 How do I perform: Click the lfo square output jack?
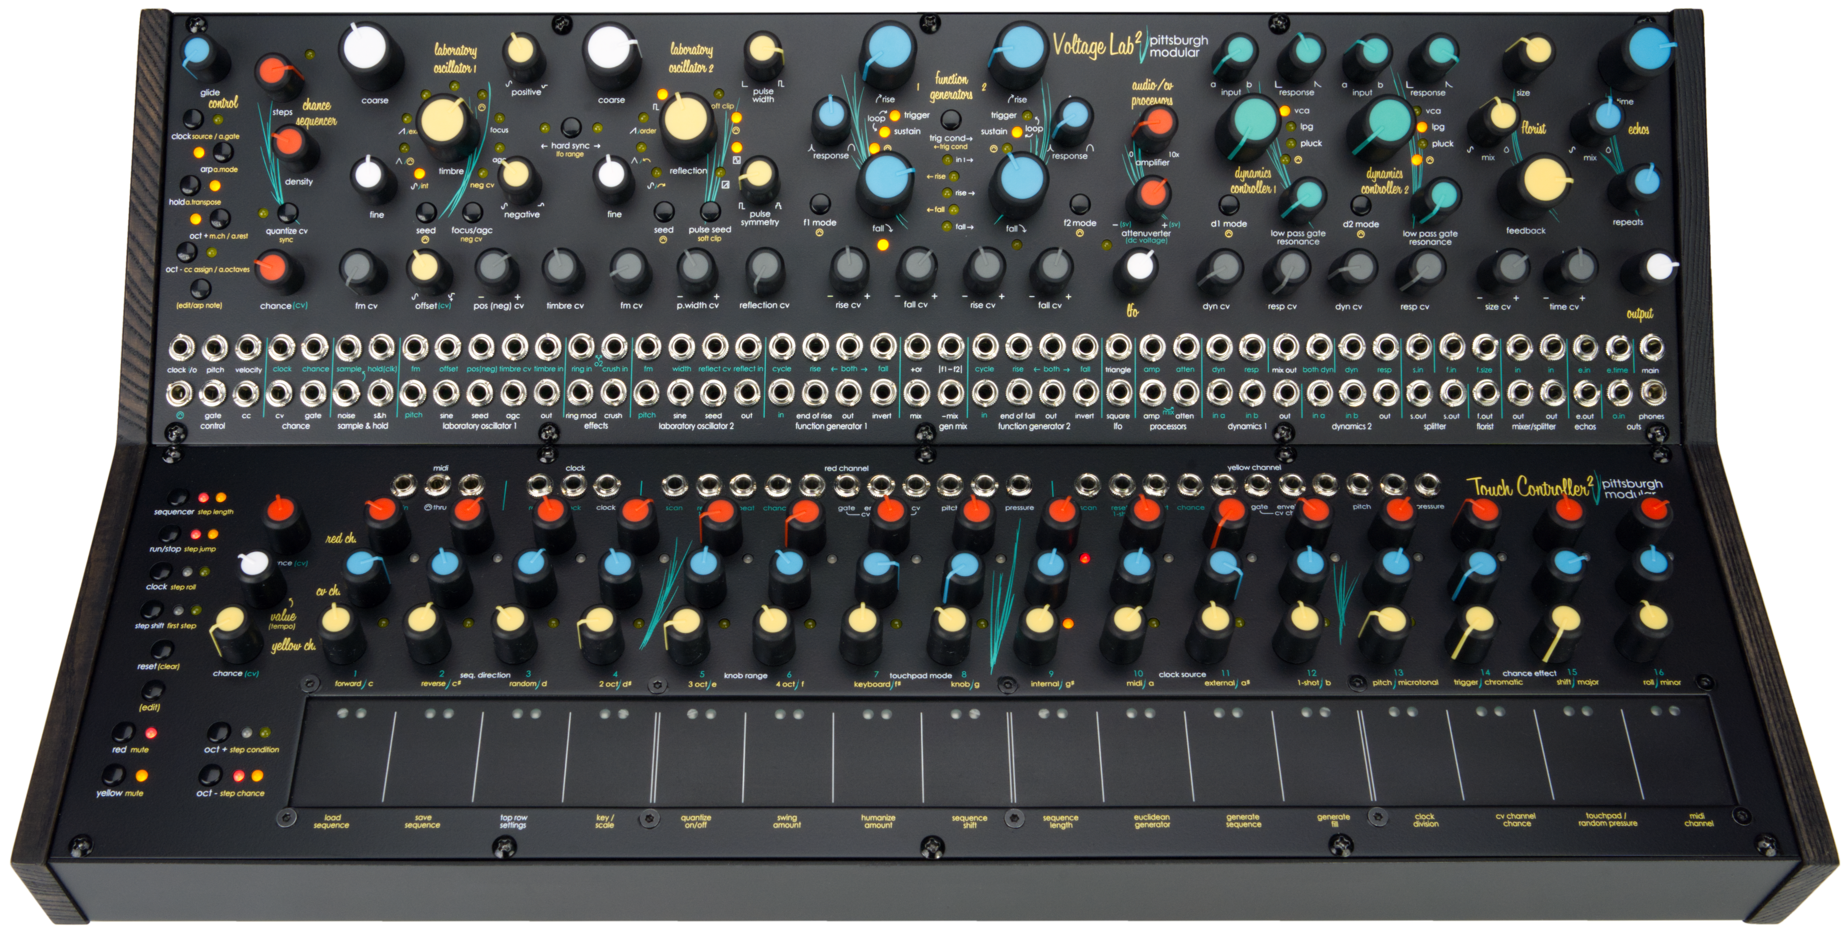point(1119,393)
